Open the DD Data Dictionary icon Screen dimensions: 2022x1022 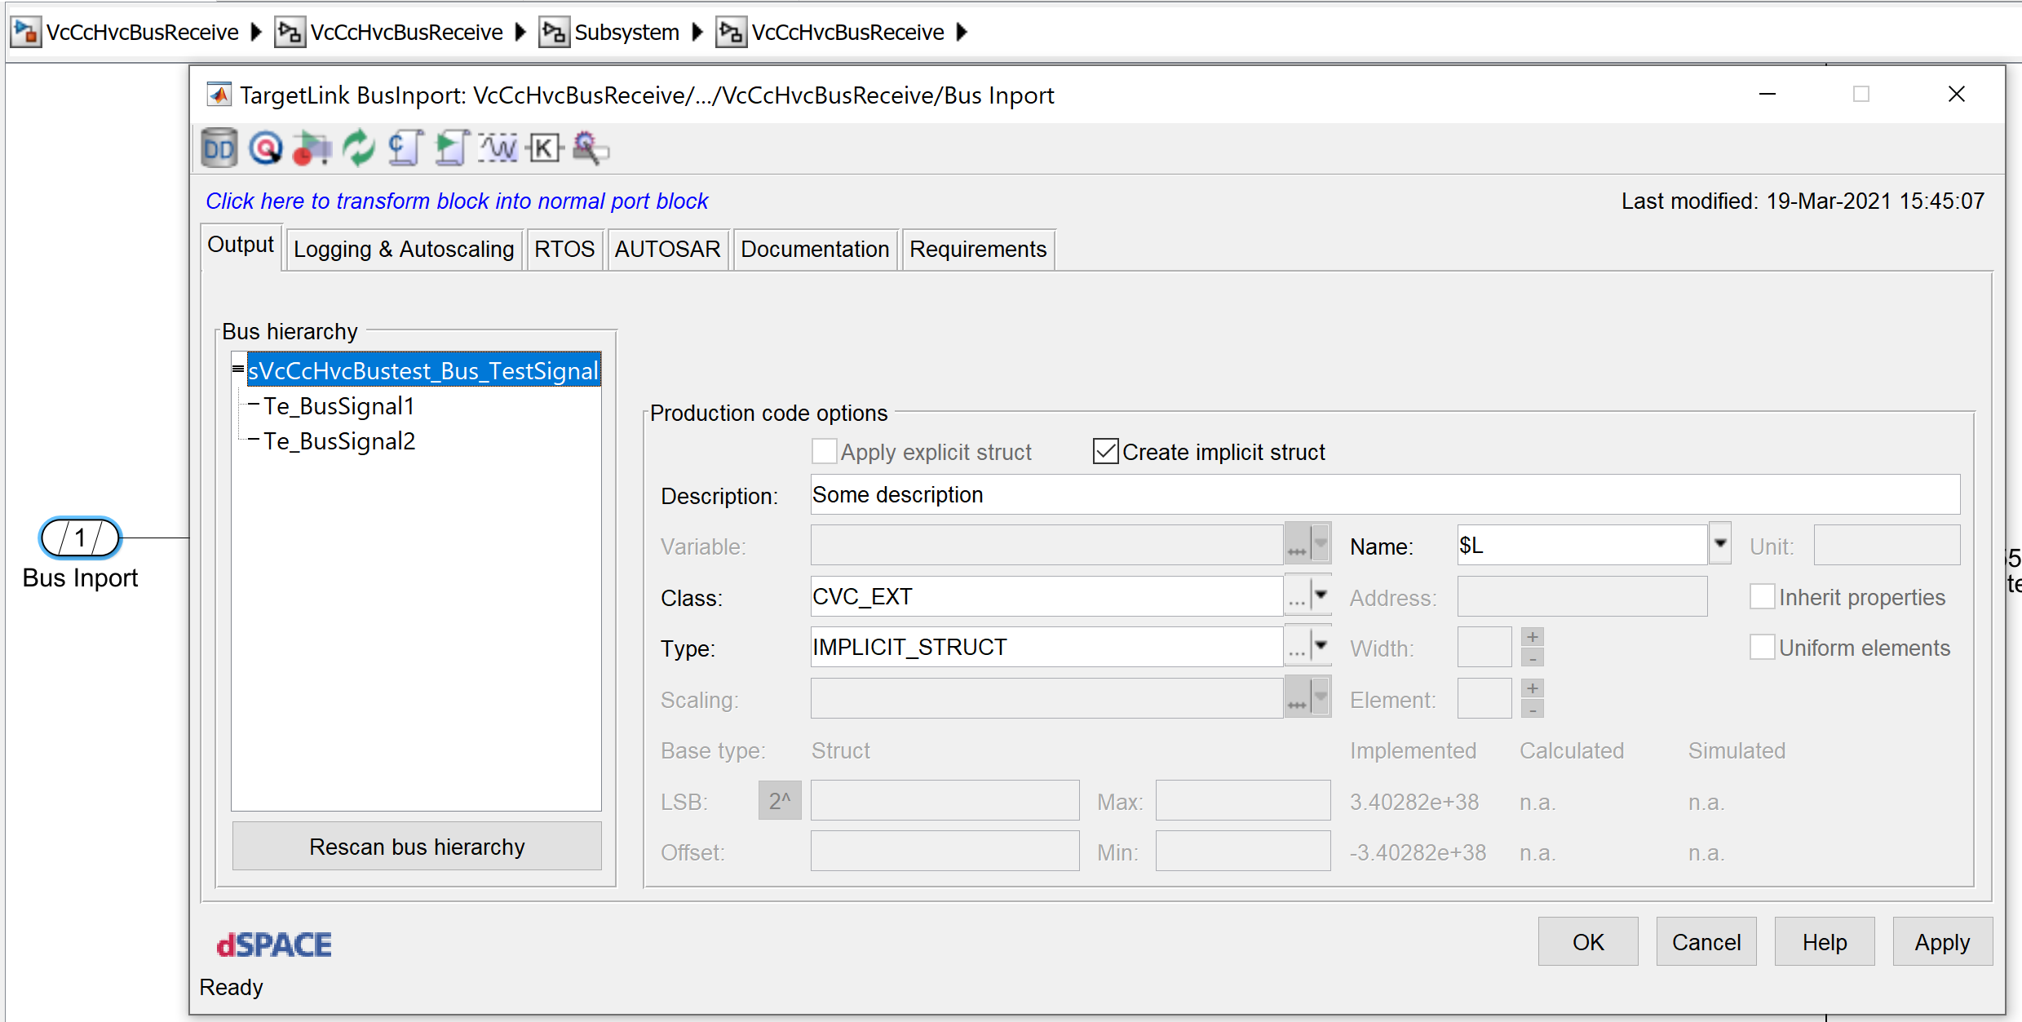point(219,148)
